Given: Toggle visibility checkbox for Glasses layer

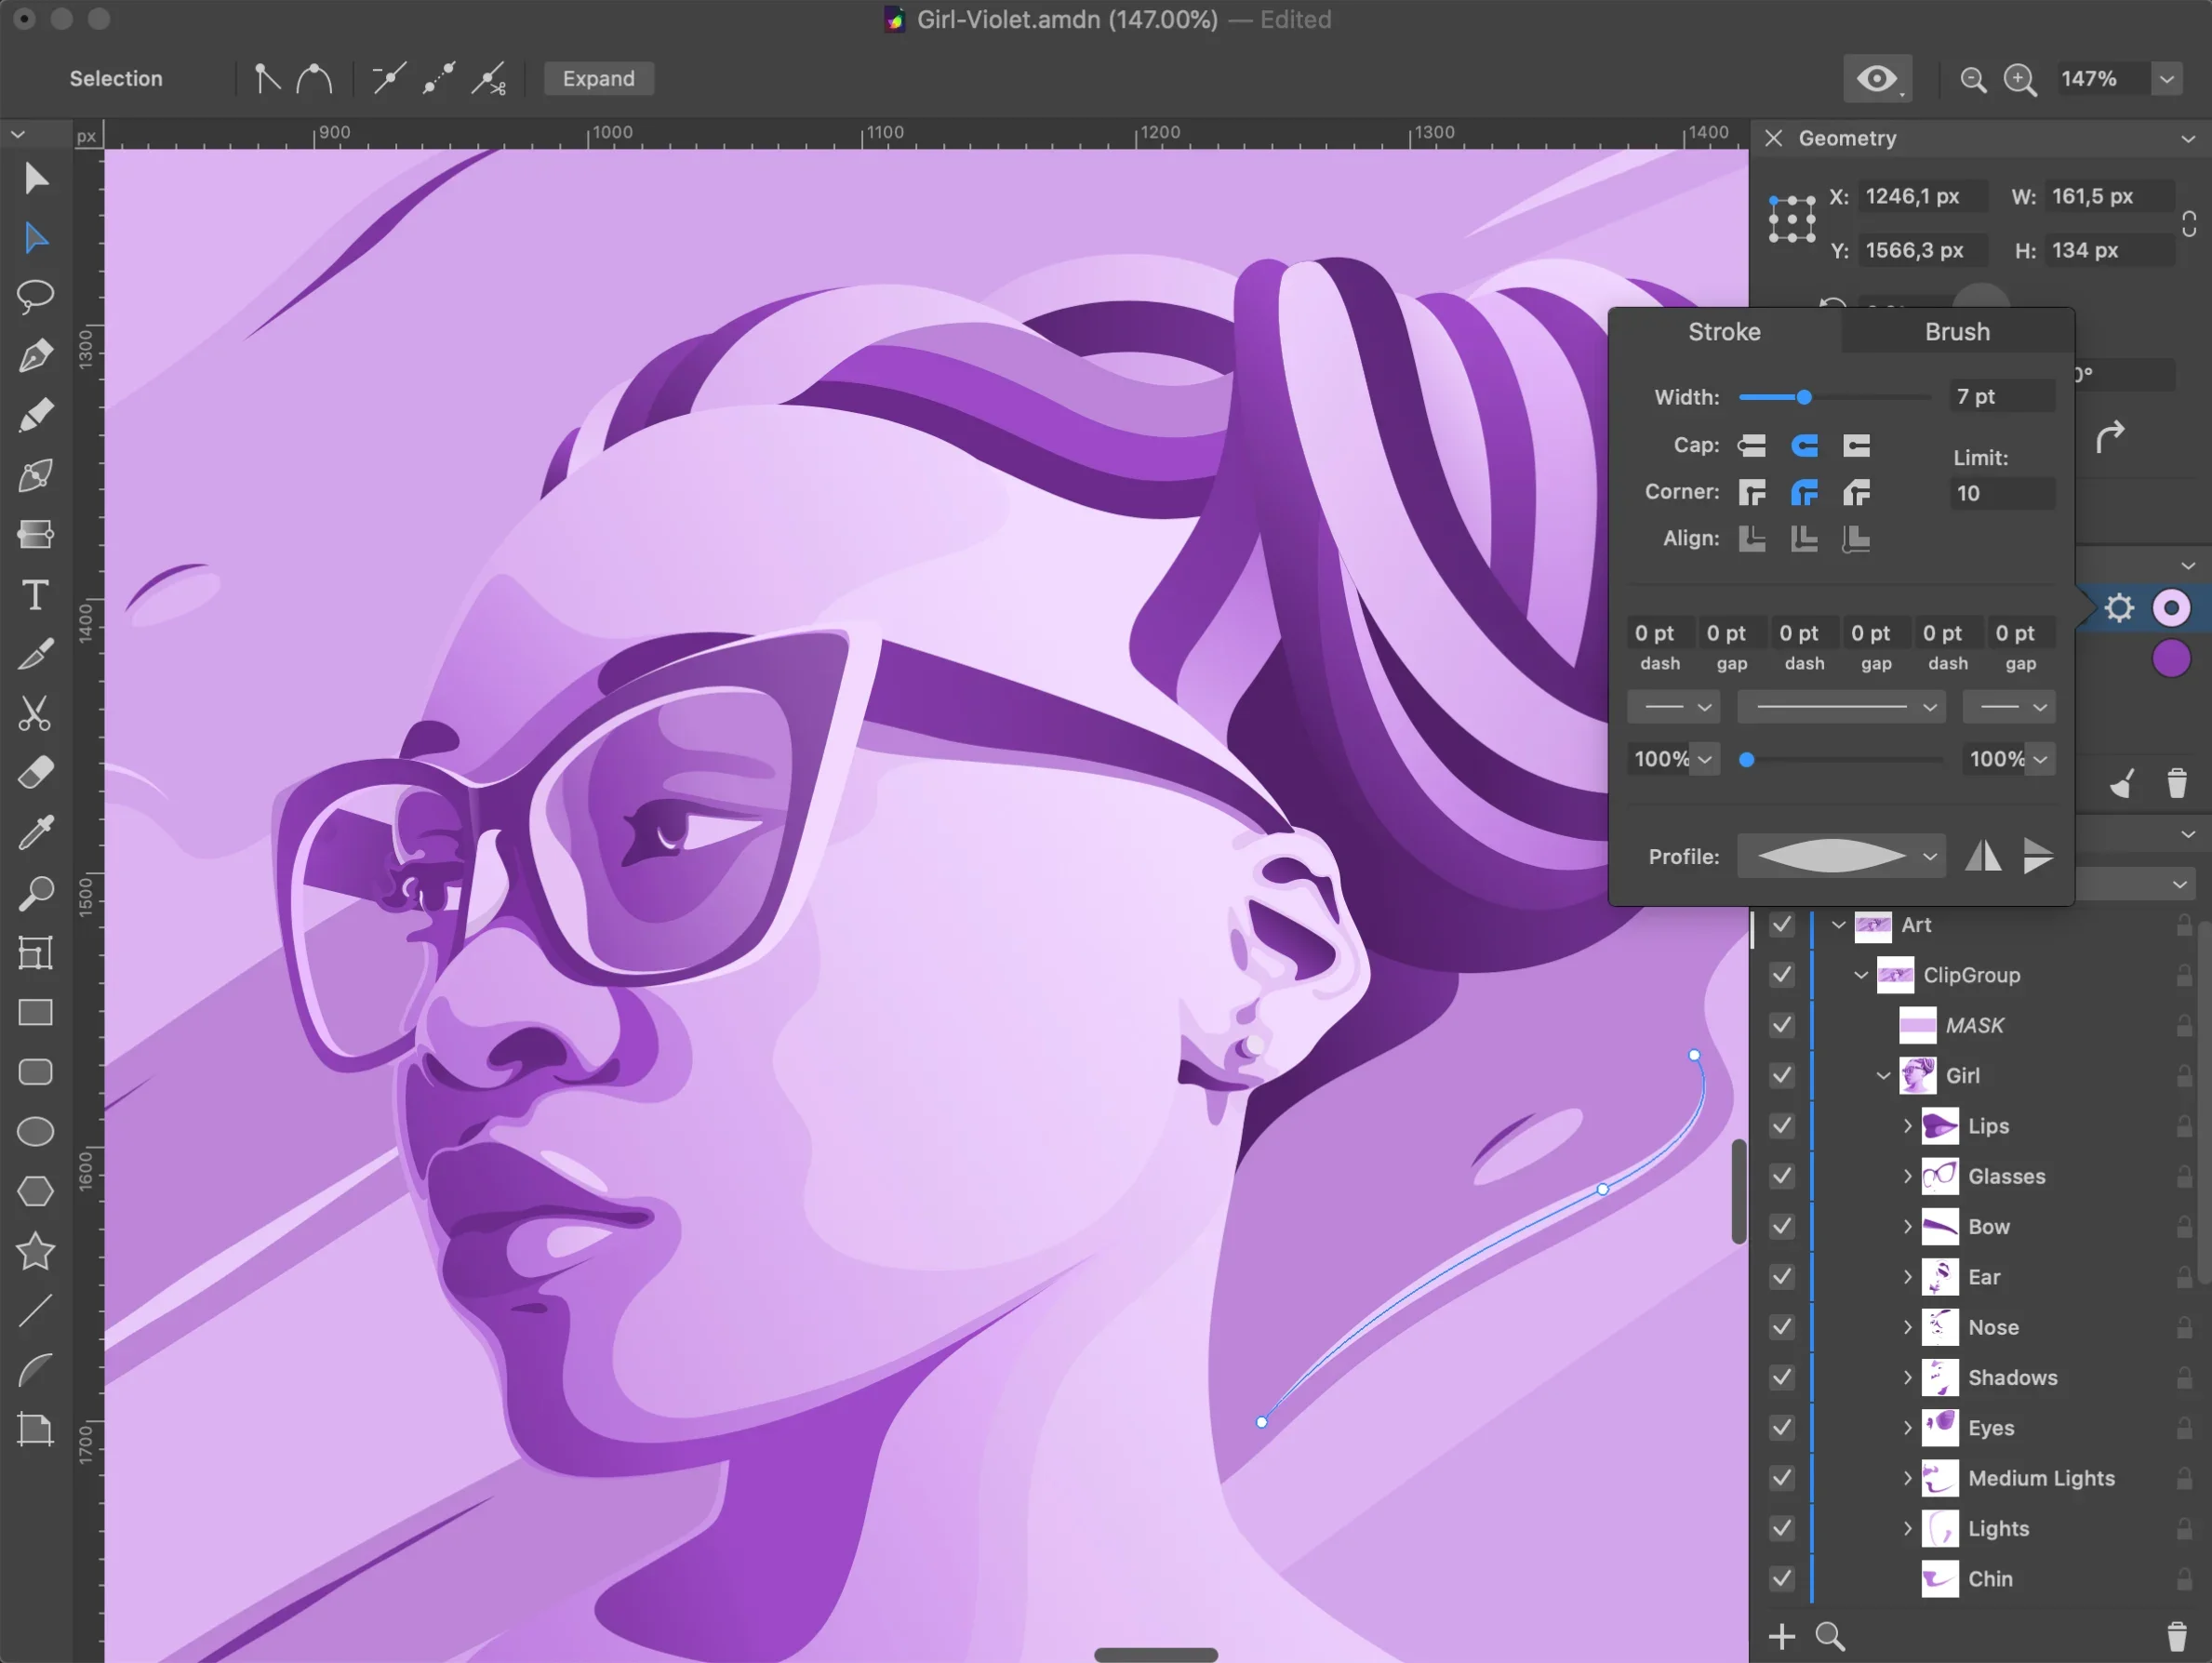Looking at the screenshot, I should tap(1782, 1176).
